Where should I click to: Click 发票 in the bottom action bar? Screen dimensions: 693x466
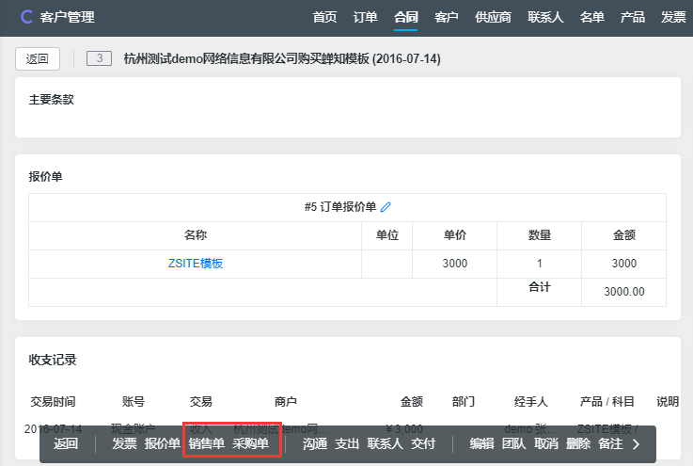click(x=124, y=444)
